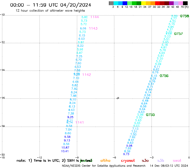Select the dark blue value 9.25
The height and width of the screenshot is (168, 191).
pos(70,117)
